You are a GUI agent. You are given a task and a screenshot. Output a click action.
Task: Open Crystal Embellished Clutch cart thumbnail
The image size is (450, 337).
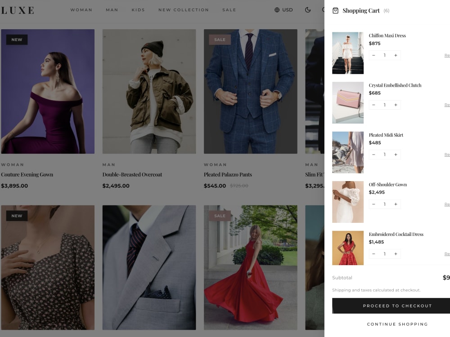point(348,102)
